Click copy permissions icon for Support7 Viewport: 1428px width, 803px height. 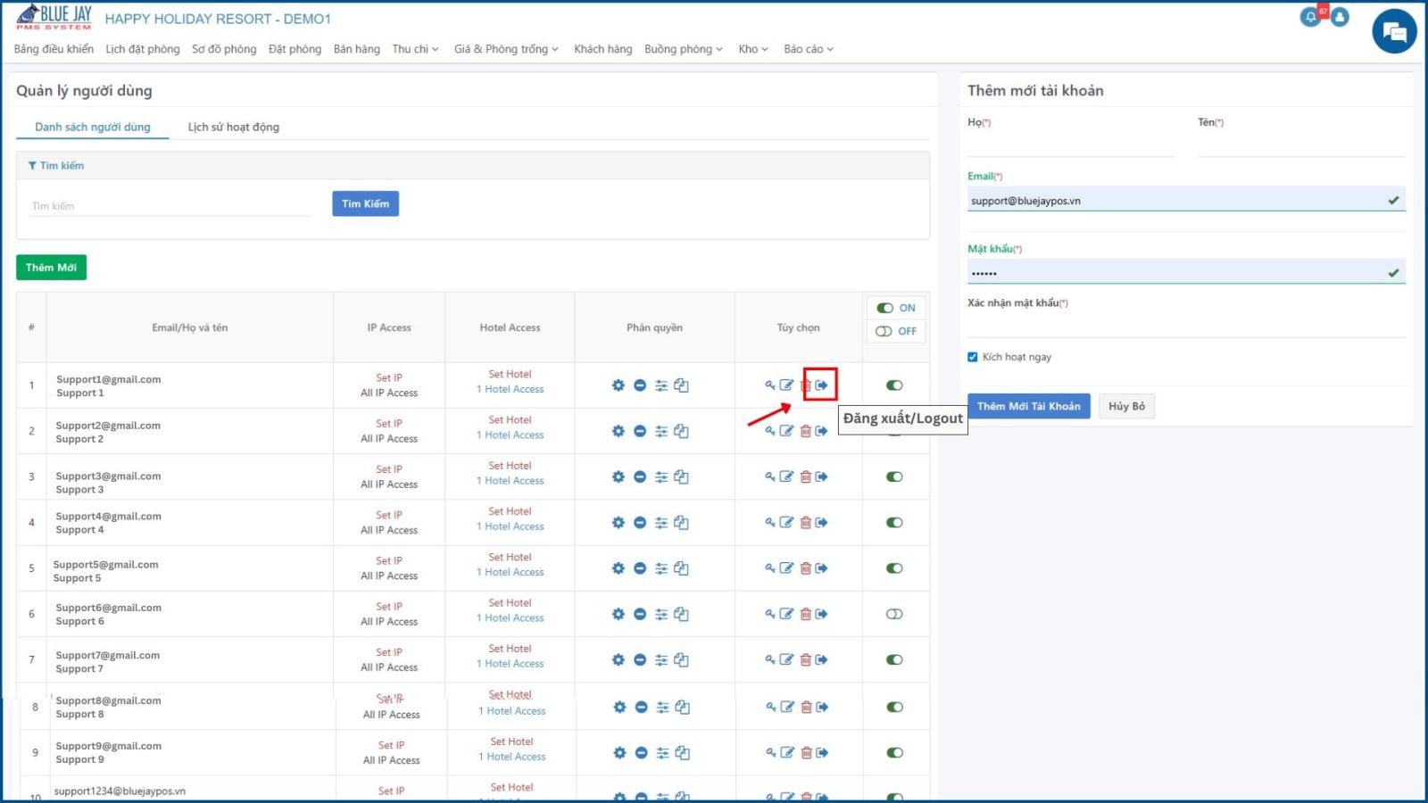tap(681, 660)
